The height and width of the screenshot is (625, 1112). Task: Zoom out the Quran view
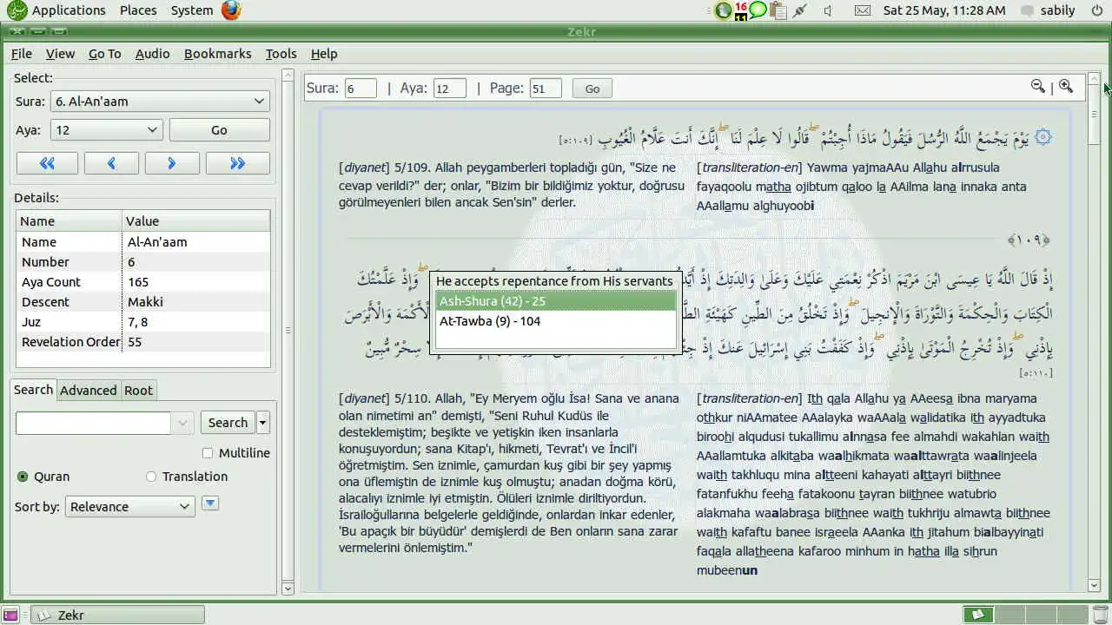pos(1037,87)
